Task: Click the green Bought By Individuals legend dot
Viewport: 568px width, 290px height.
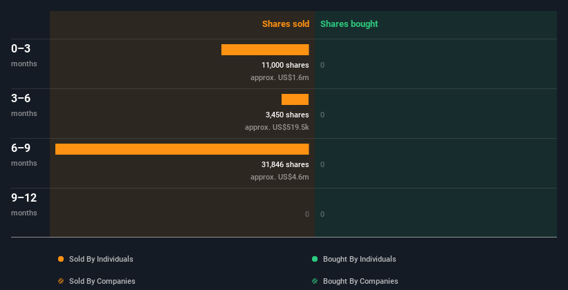Action: 315,259
